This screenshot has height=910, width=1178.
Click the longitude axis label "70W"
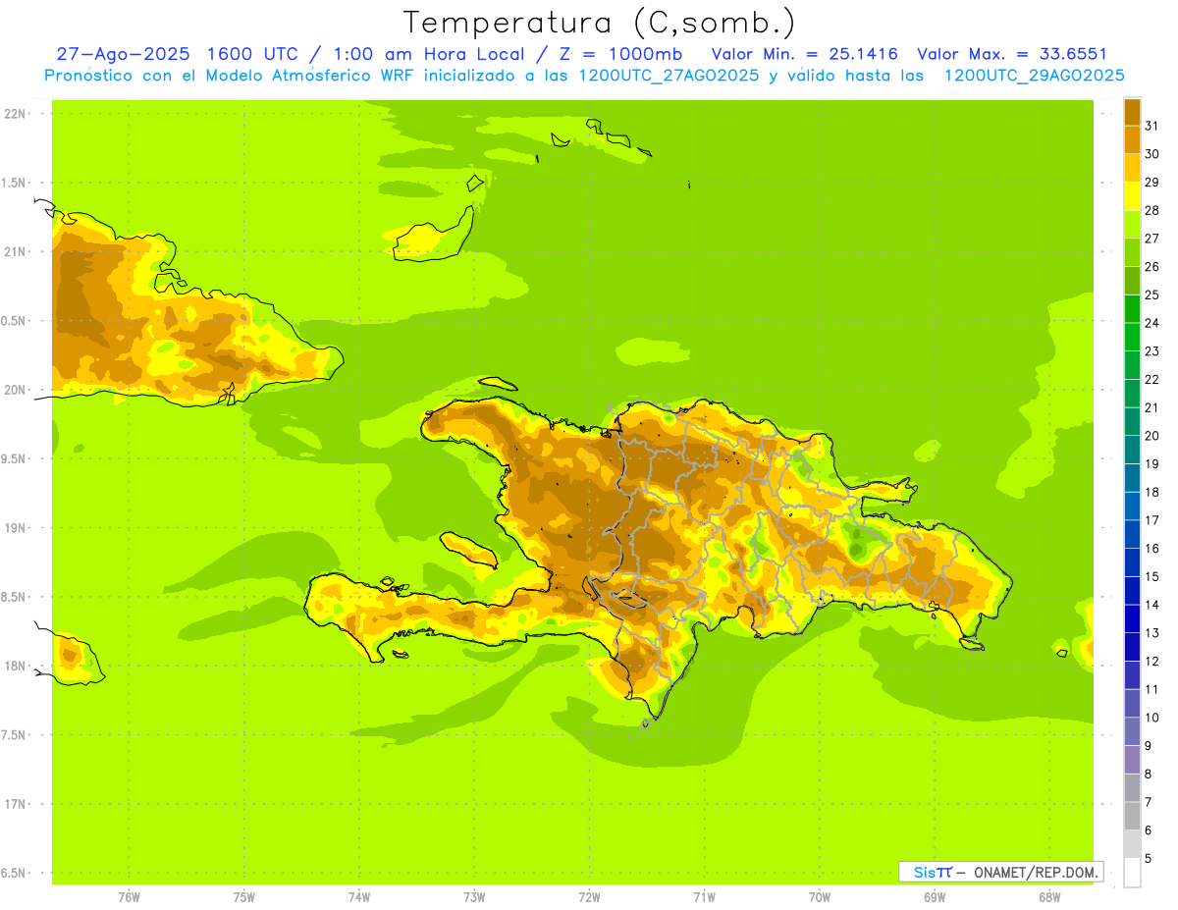point(820,897)
